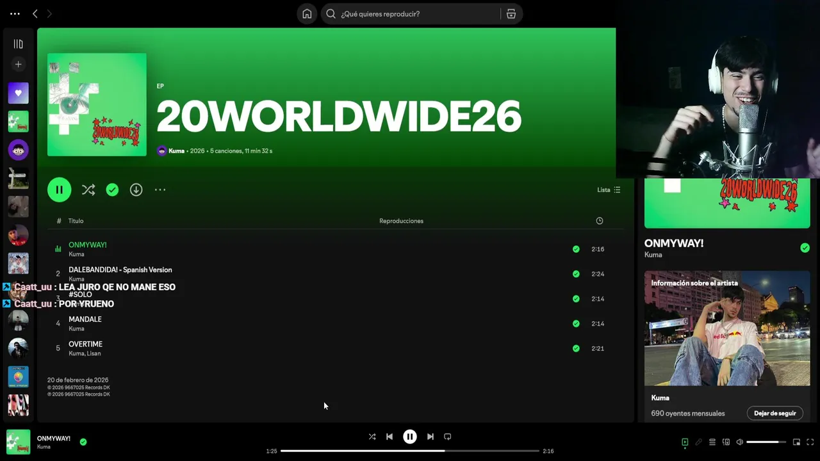Enable shuffle for the EP

point(88,190)
